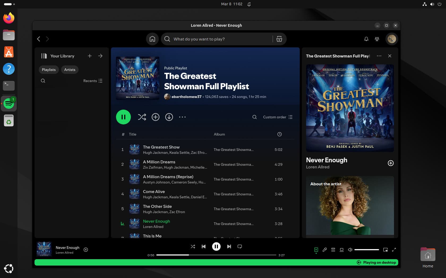This screenshot has width=446, height=278.
Task: Open more options in Now Playing panel
Action: [379, 56]
